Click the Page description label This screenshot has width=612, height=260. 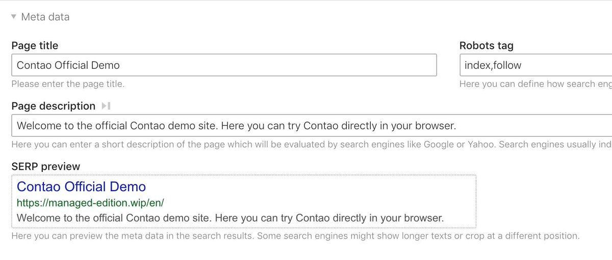point(53,106)
